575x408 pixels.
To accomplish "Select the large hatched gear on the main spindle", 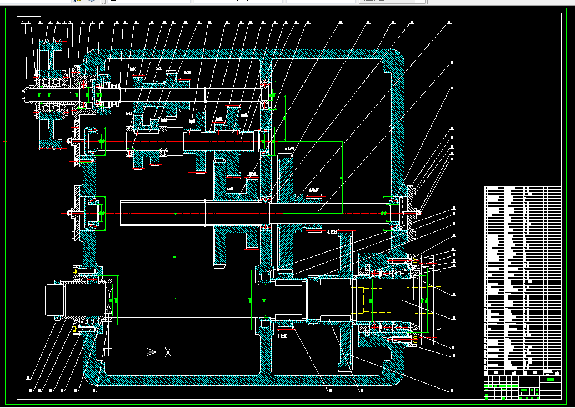I will [344, 300].
